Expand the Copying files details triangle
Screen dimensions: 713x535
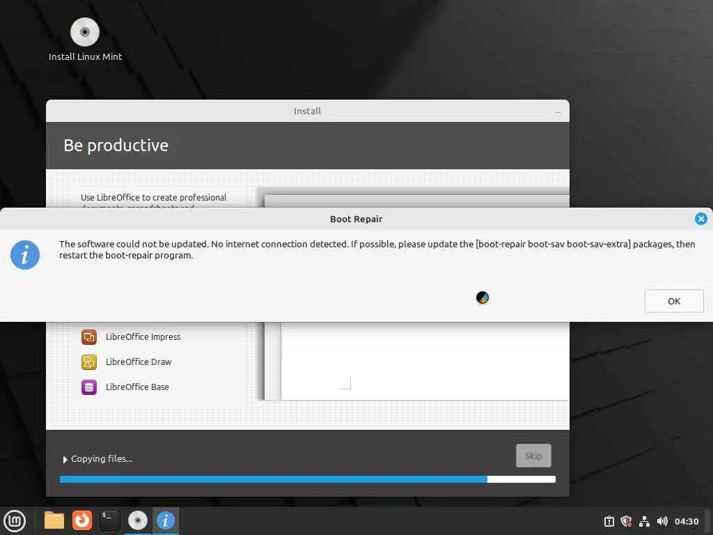65,460
